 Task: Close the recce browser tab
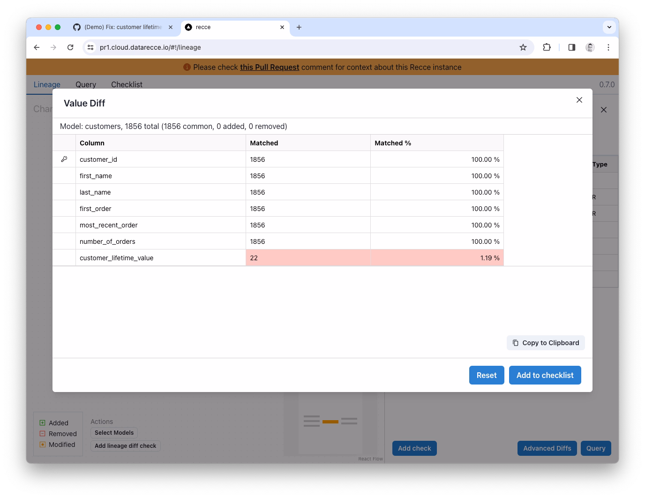[x=282, y=27]
